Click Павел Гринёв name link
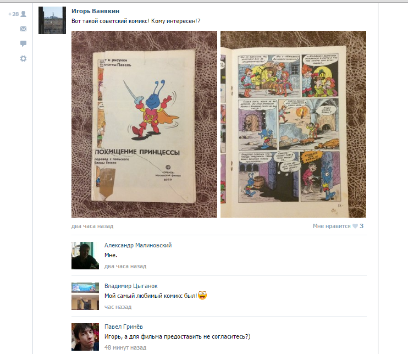 [x=124, y=327]
